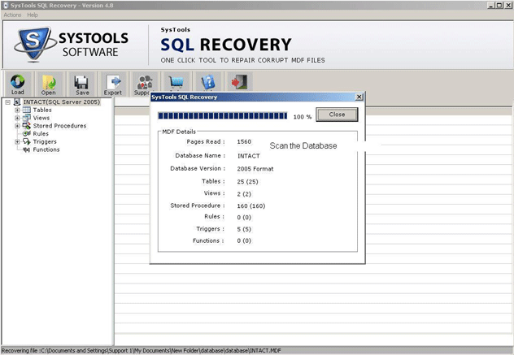Viewport: 514px width, 355px height.
Task: Expand the Views tree node
Action: (x=17, y=118)
